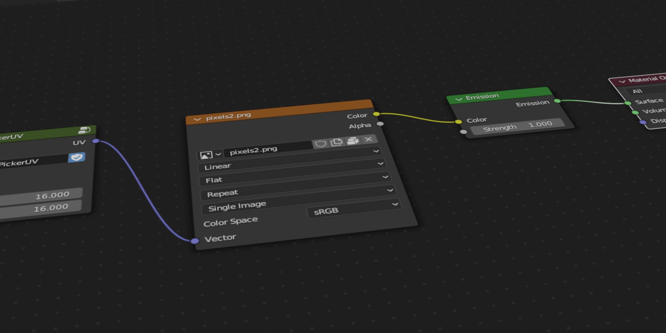This screenshot has width=666, height=333.
Task: Click the lower 16.000 value field
Action: [40, 210]
